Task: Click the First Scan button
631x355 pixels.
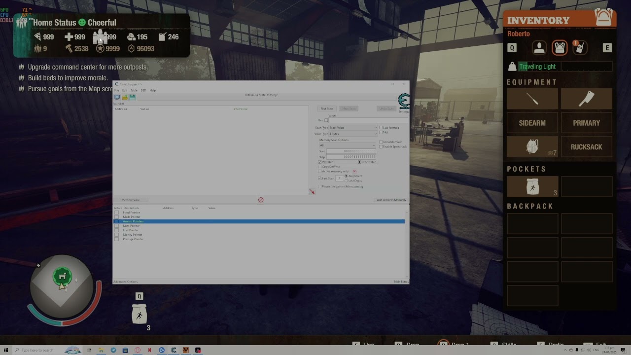Action: tap(327, 108)
